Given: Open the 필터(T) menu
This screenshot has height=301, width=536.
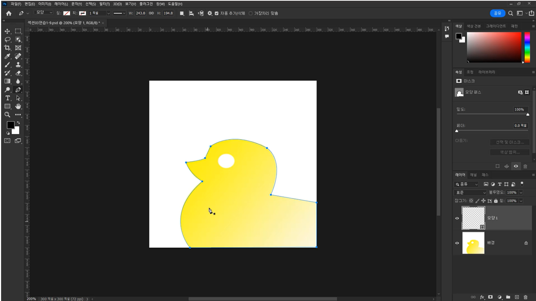Looking at the screenshot, I should (x=105, y=4).
